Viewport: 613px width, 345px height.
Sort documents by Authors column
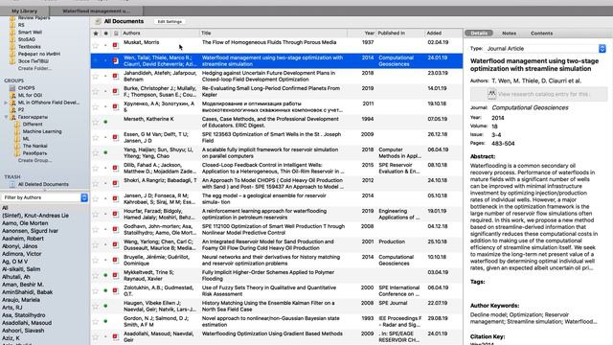click(160, 34)
